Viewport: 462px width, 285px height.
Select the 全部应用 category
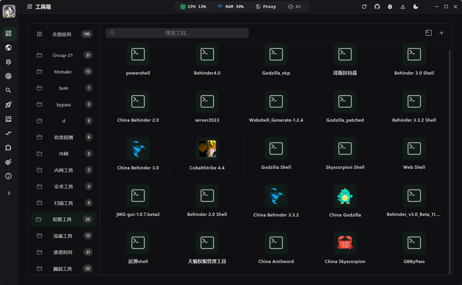pos(64,34)
